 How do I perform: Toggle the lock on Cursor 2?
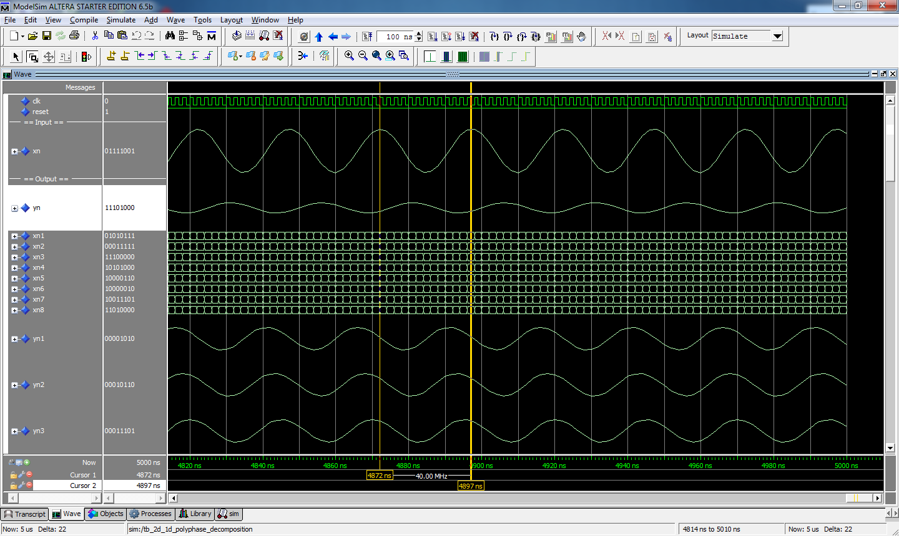click(13, 486)
